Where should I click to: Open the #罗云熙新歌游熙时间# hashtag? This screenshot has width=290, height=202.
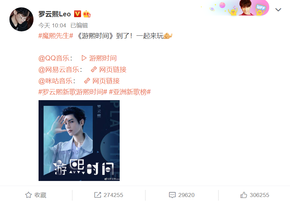click(x=73, y=92)
